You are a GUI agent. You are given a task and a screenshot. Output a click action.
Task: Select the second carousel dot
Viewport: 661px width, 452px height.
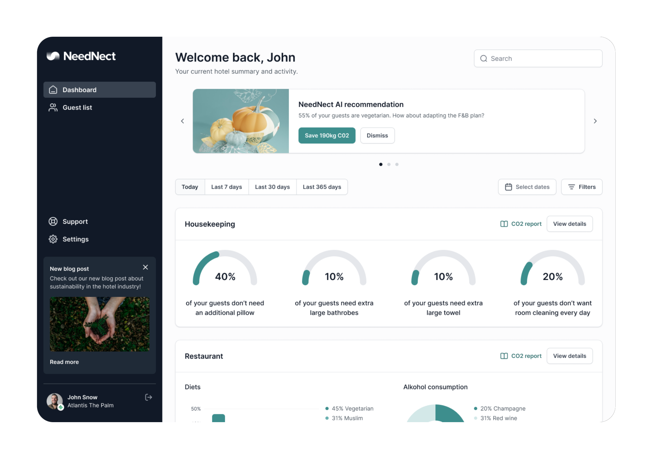pos(389,164)
